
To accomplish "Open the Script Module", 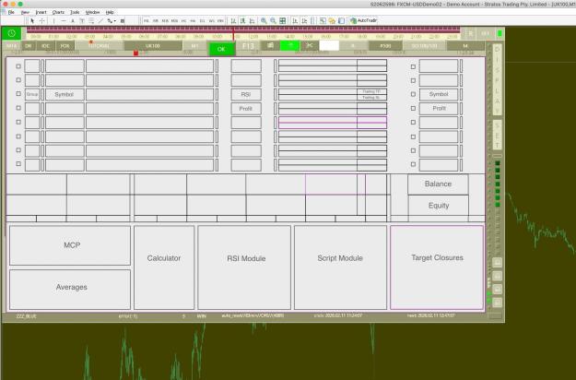I will pos(340,267).
